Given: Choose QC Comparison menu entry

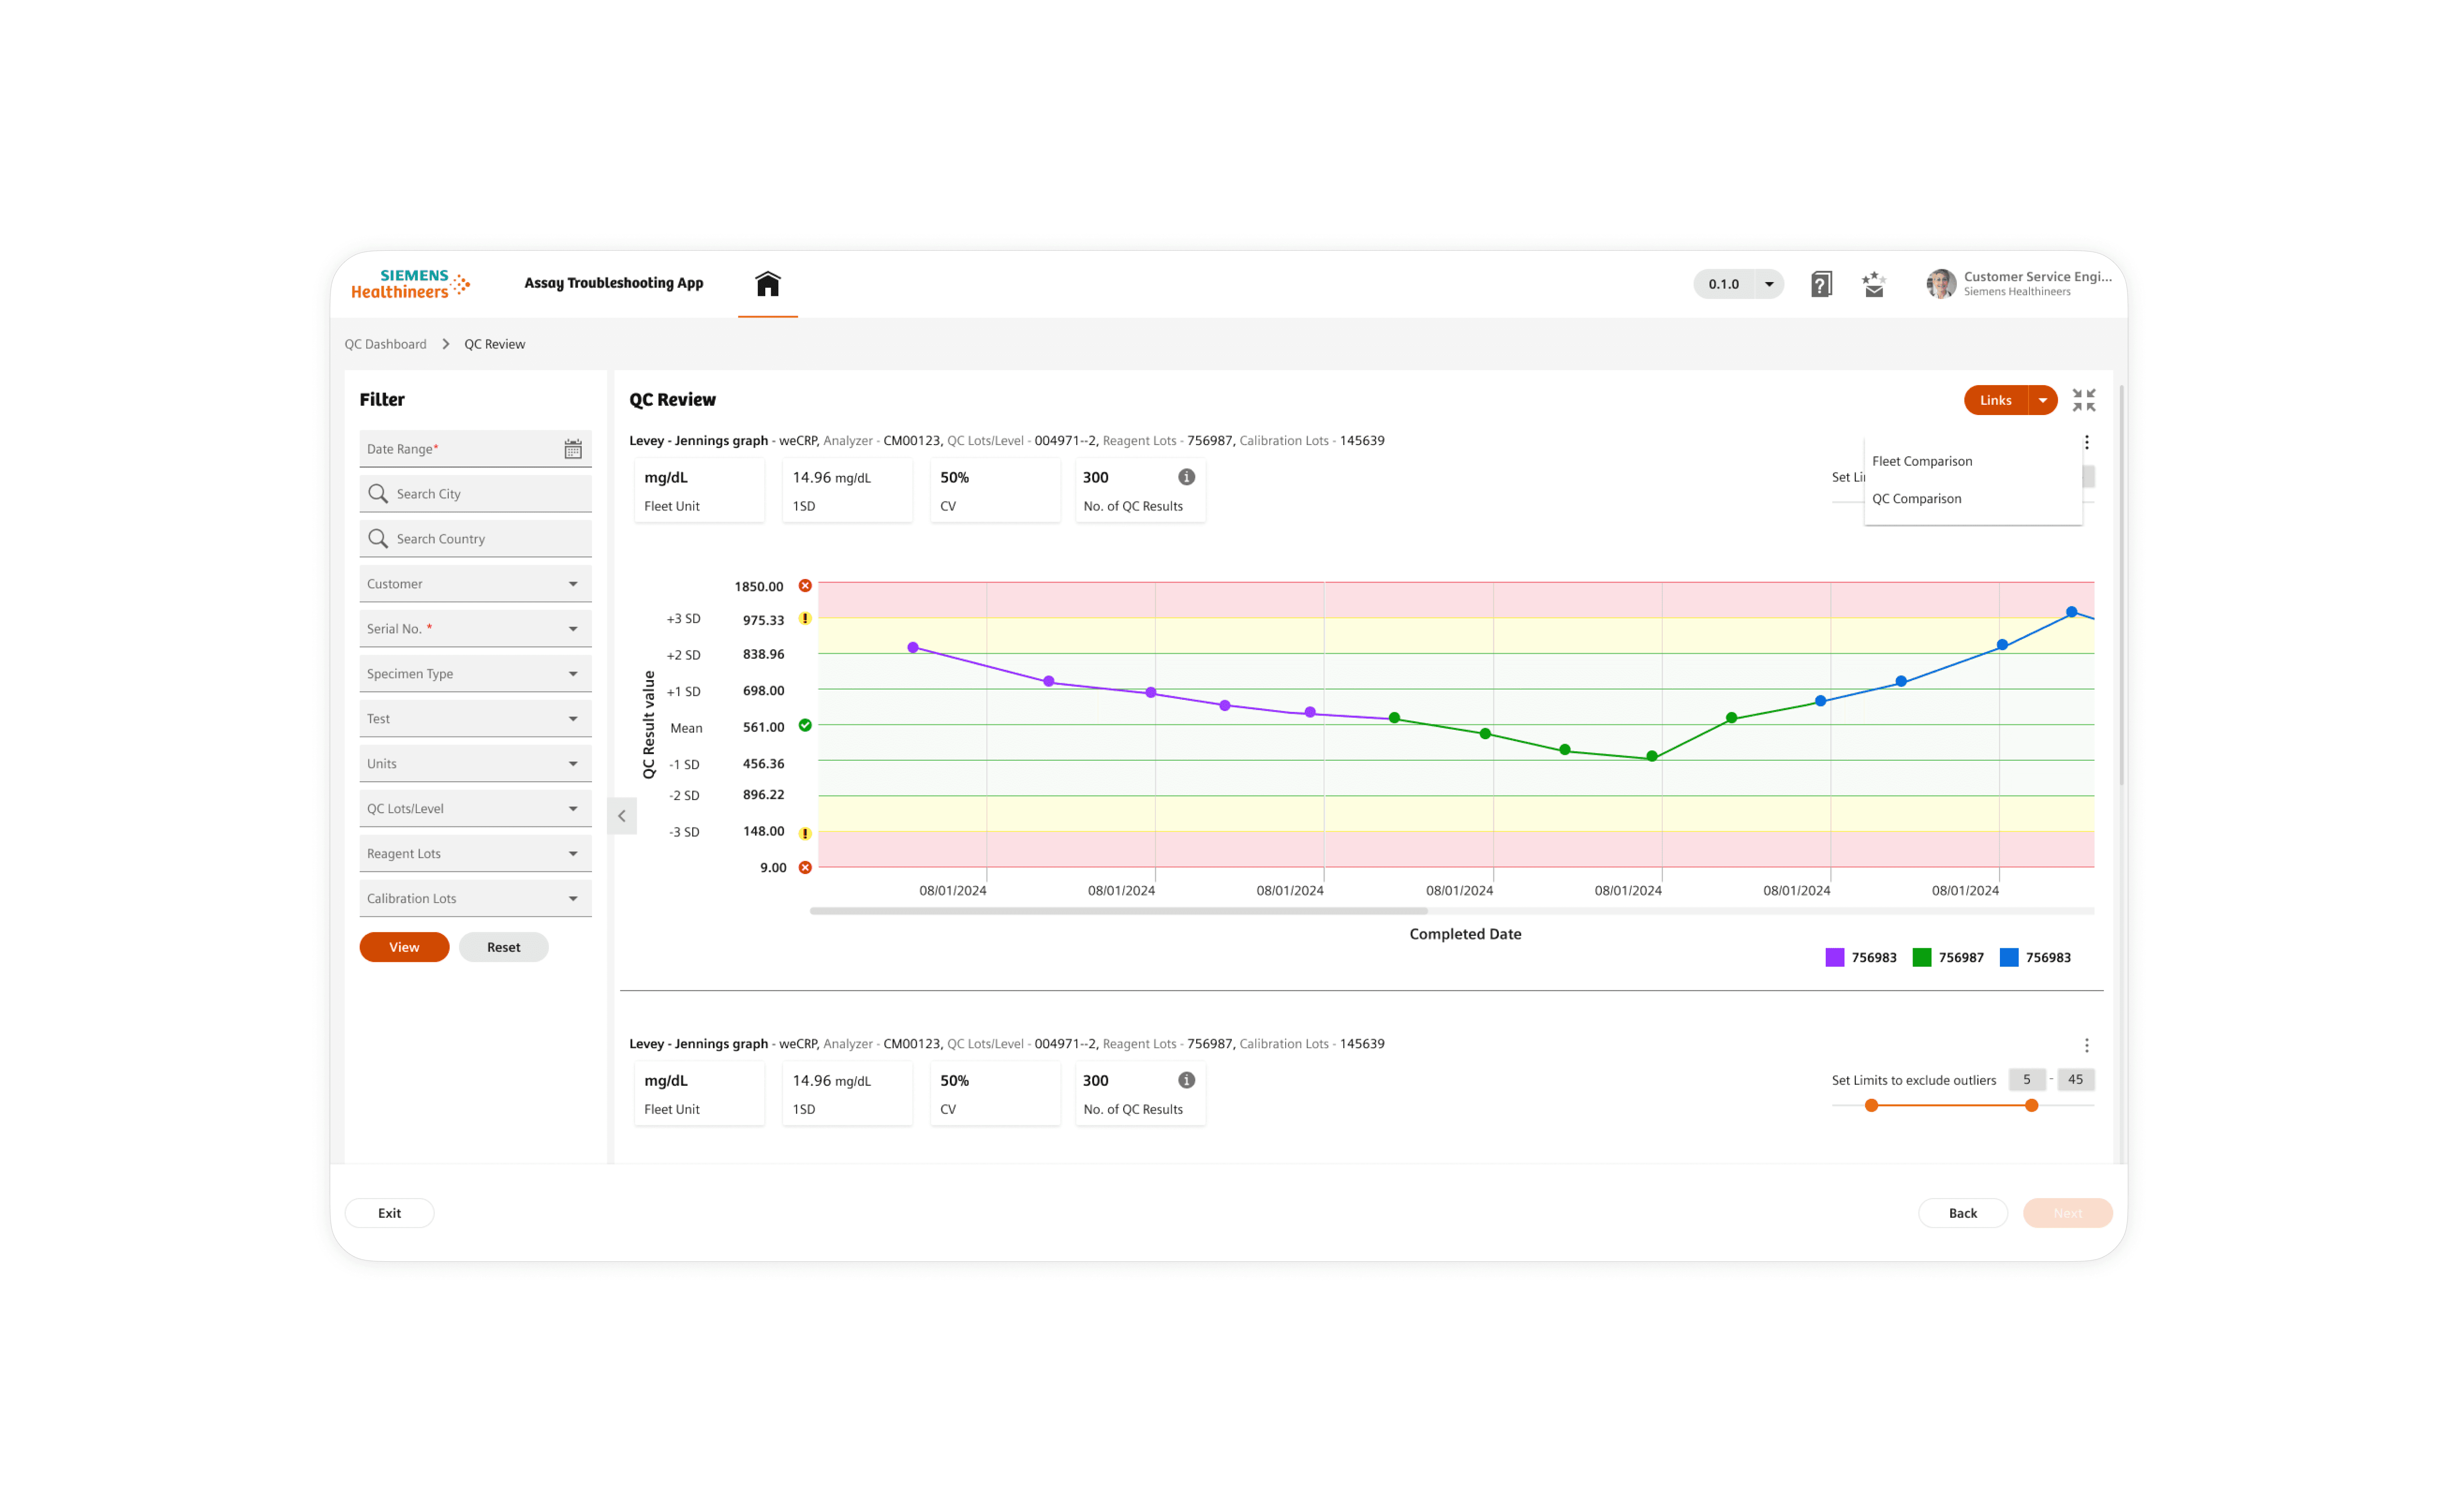Looking at the screenshot, I should 1916,498.
